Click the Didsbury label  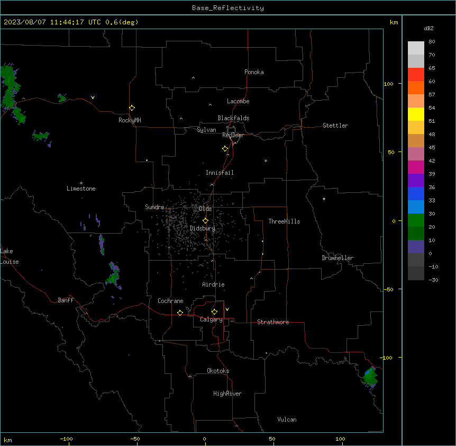pyautogui.click(x=202, y=228)
